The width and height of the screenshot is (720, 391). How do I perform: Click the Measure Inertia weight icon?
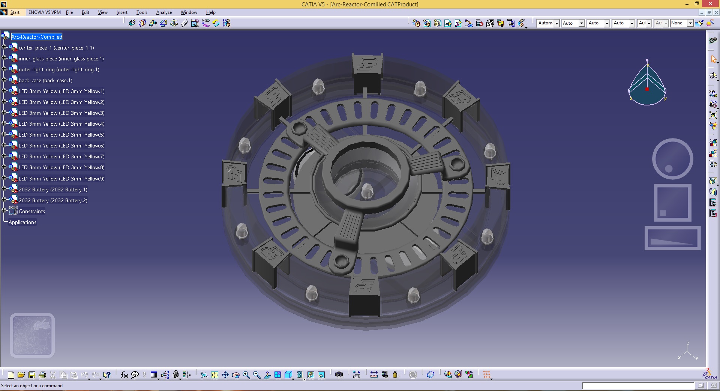[x=395, y=374]
